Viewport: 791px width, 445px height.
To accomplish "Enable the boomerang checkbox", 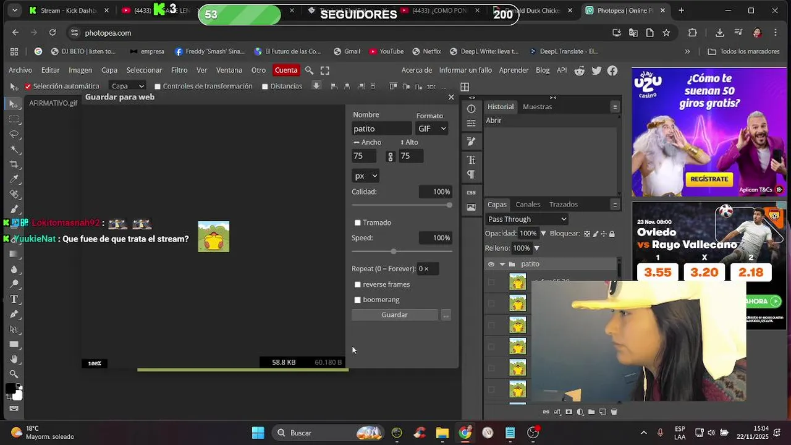I will pyautogui.click(x=357, y=300).
